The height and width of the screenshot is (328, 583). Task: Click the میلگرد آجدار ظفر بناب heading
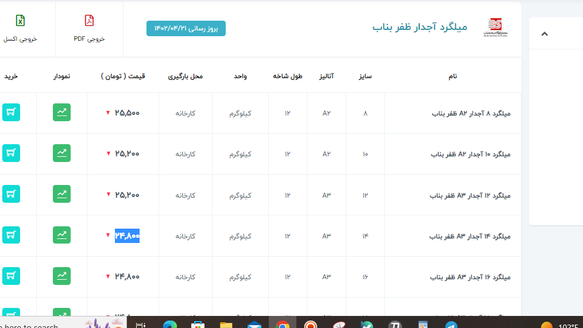pos(420,27)
